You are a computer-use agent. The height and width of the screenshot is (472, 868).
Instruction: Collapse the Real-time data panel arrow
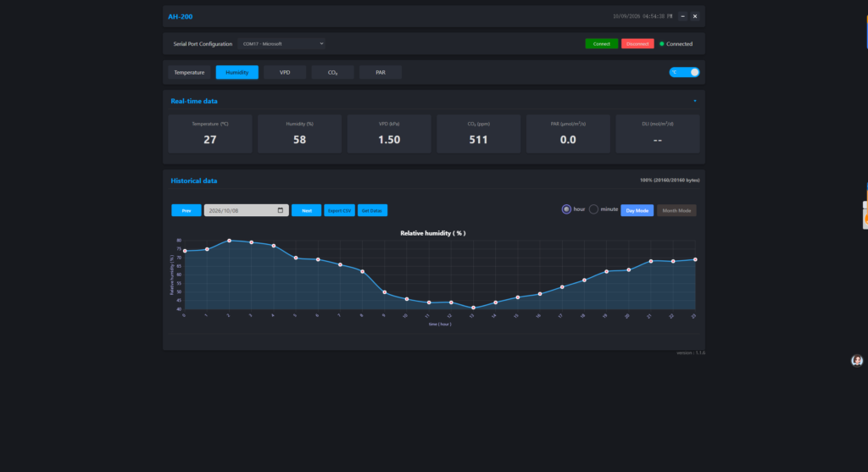[x=695, y=101]
